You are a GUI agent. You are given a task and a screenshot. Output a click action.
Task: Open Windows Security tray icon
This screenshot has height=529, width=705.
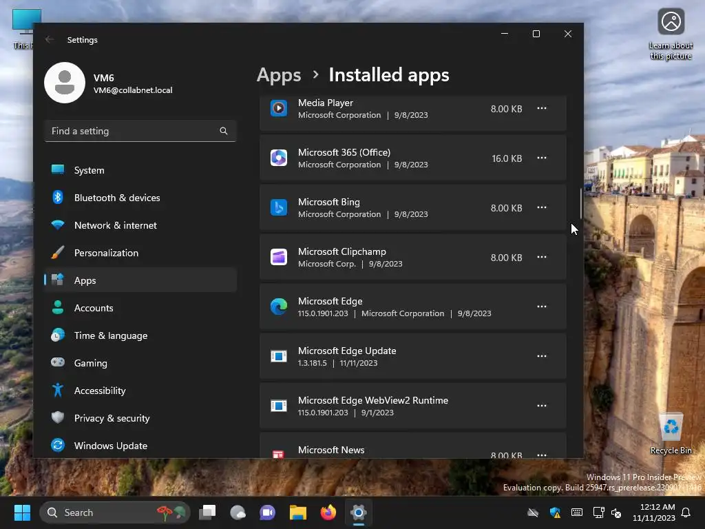[x=555, y=512]
